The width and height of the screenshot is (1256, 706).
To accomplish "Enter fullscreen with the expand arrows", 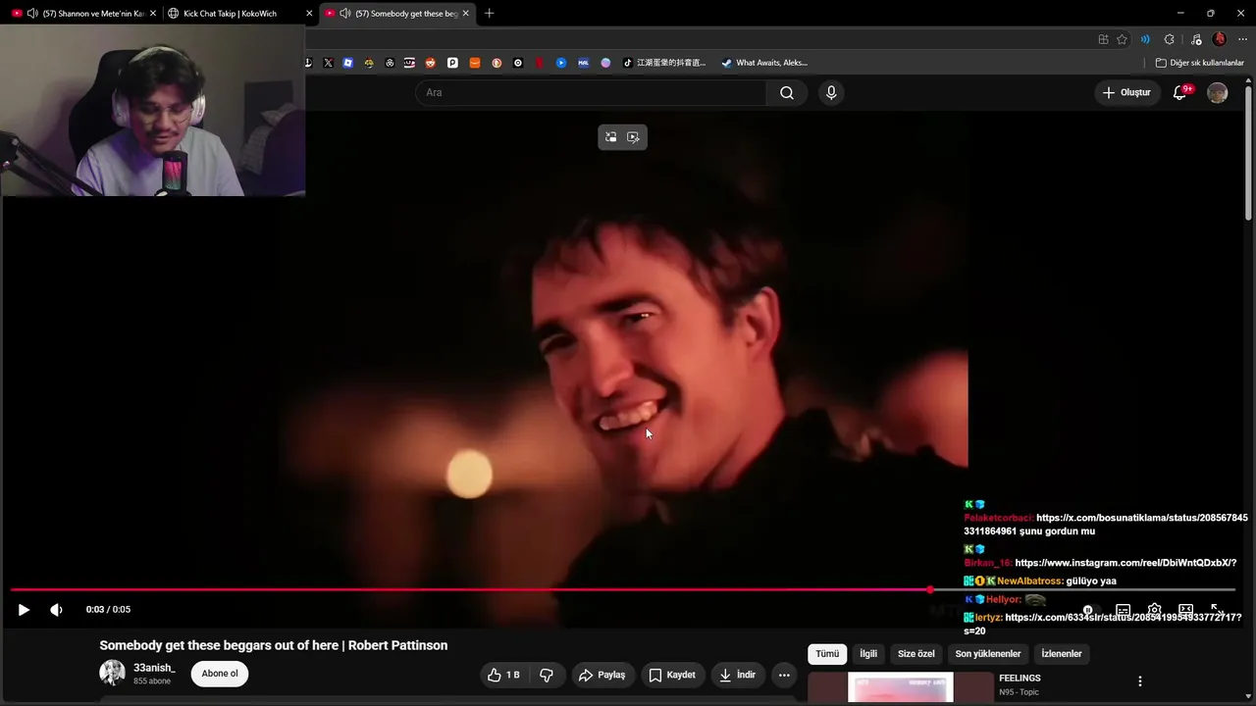I will tap(1217, 610).
